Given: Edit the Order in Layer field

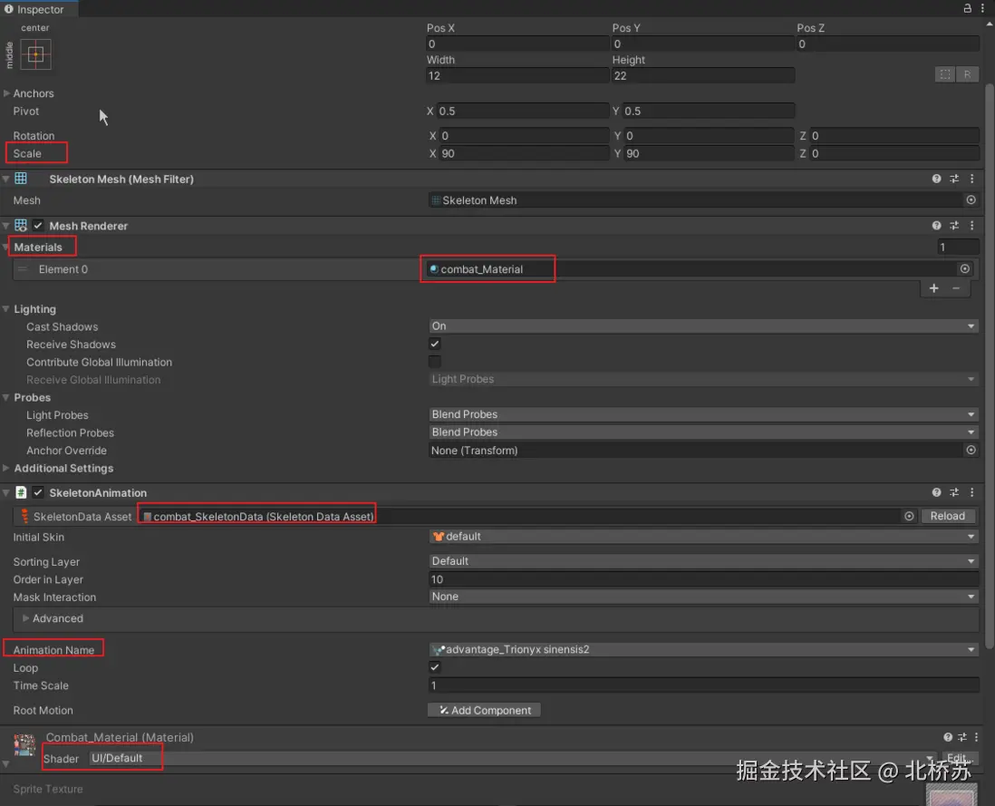Looking at the screenshot, I should (x=703, y=579).
